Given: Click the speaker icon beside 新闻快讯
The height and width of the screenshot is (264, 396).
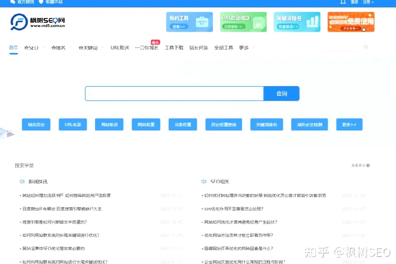Looking at the screenshot, I should pos(22,181).
